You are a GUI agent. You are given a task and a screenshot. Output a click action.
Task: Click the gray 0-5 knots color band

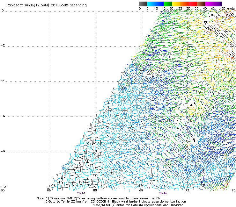[x=143, y=4]
